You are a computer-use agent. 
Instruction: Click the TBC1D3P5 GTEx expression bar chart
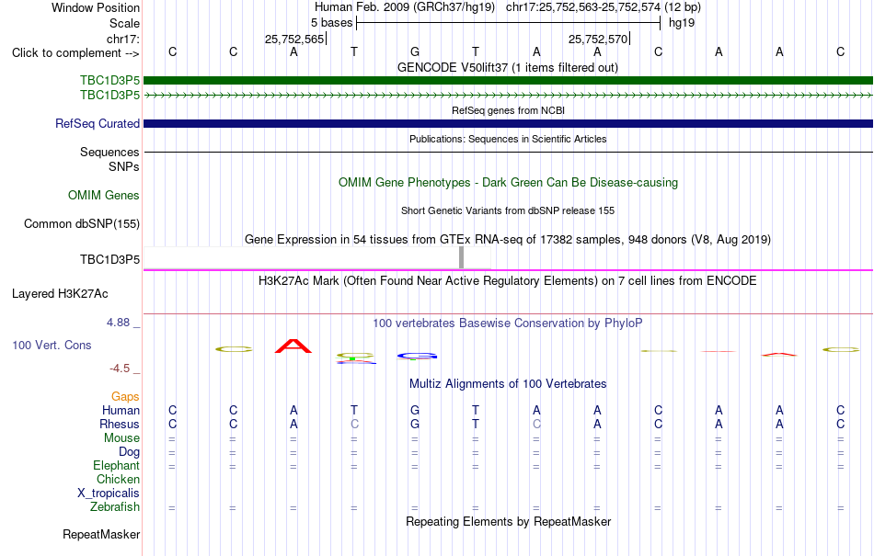pos(317,257)
